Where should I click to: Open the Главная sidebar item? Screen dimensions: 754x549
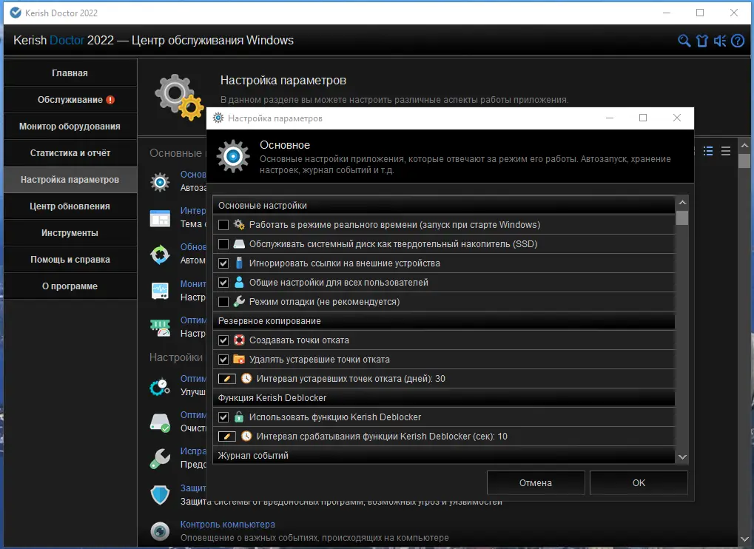[x=70, y=73]
